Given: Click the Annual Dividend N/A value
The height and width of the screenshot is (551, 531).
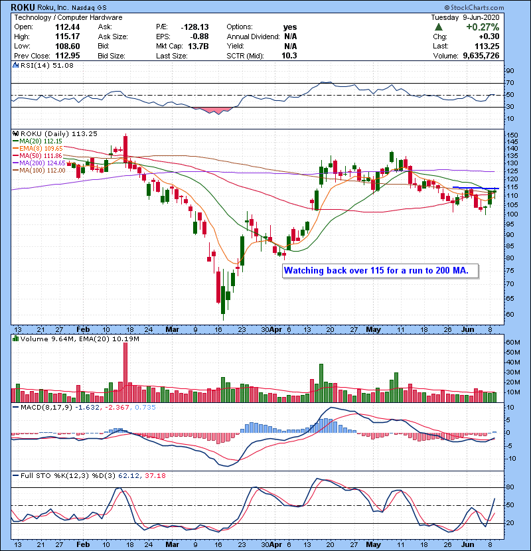Looking at the screenshot, I should [x=290, y=37].
